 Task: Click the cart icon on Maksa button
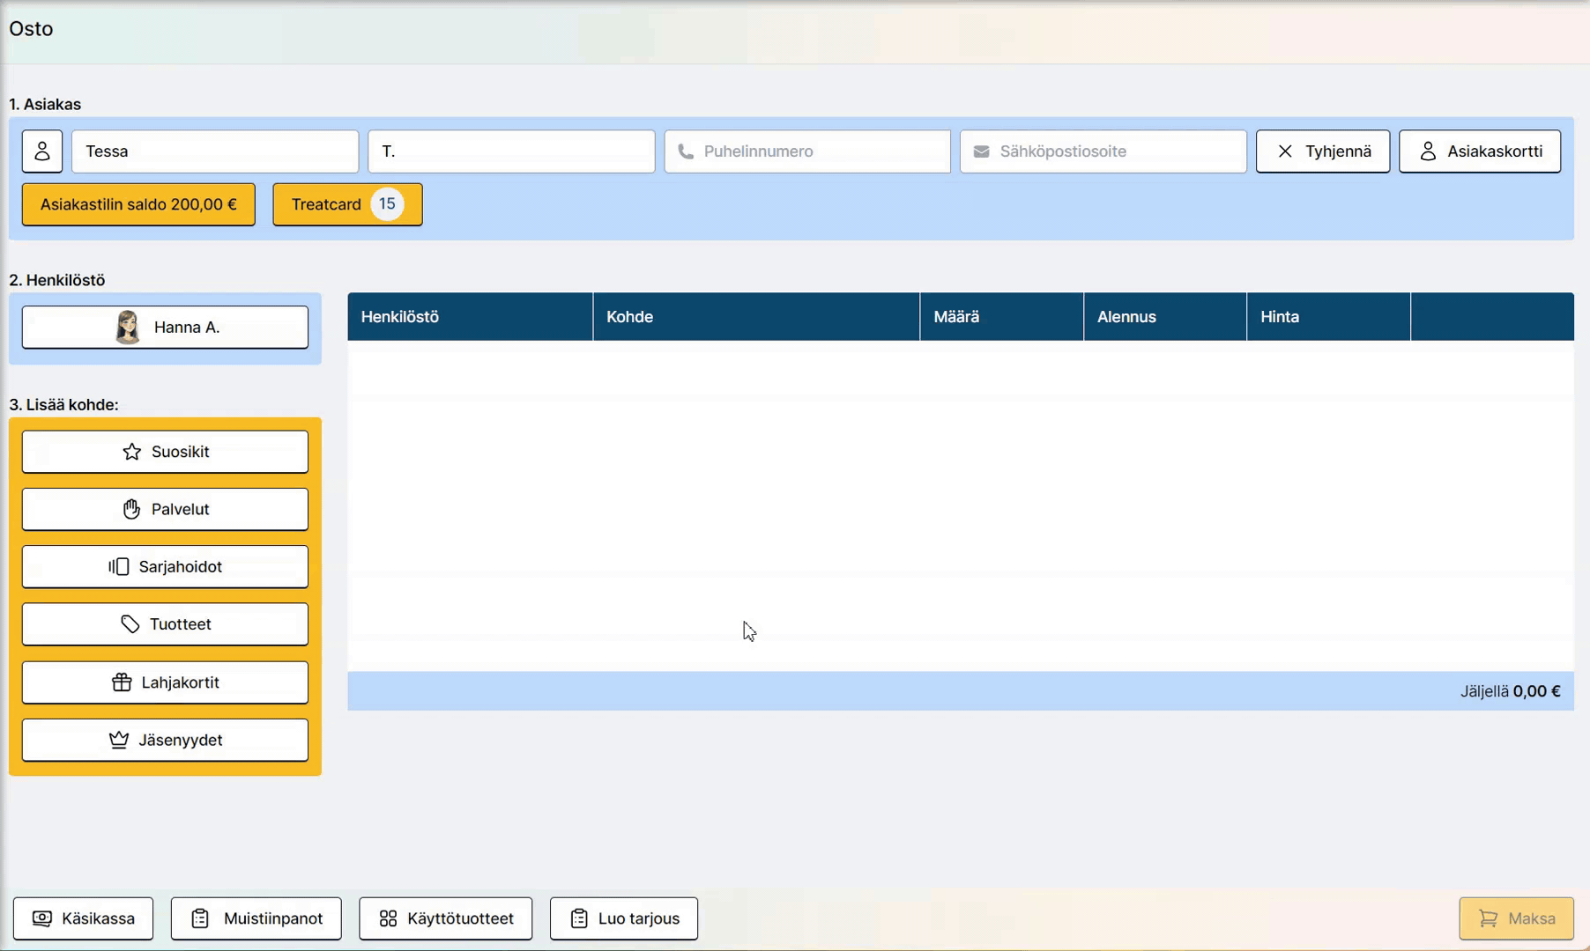[1489, 918]
